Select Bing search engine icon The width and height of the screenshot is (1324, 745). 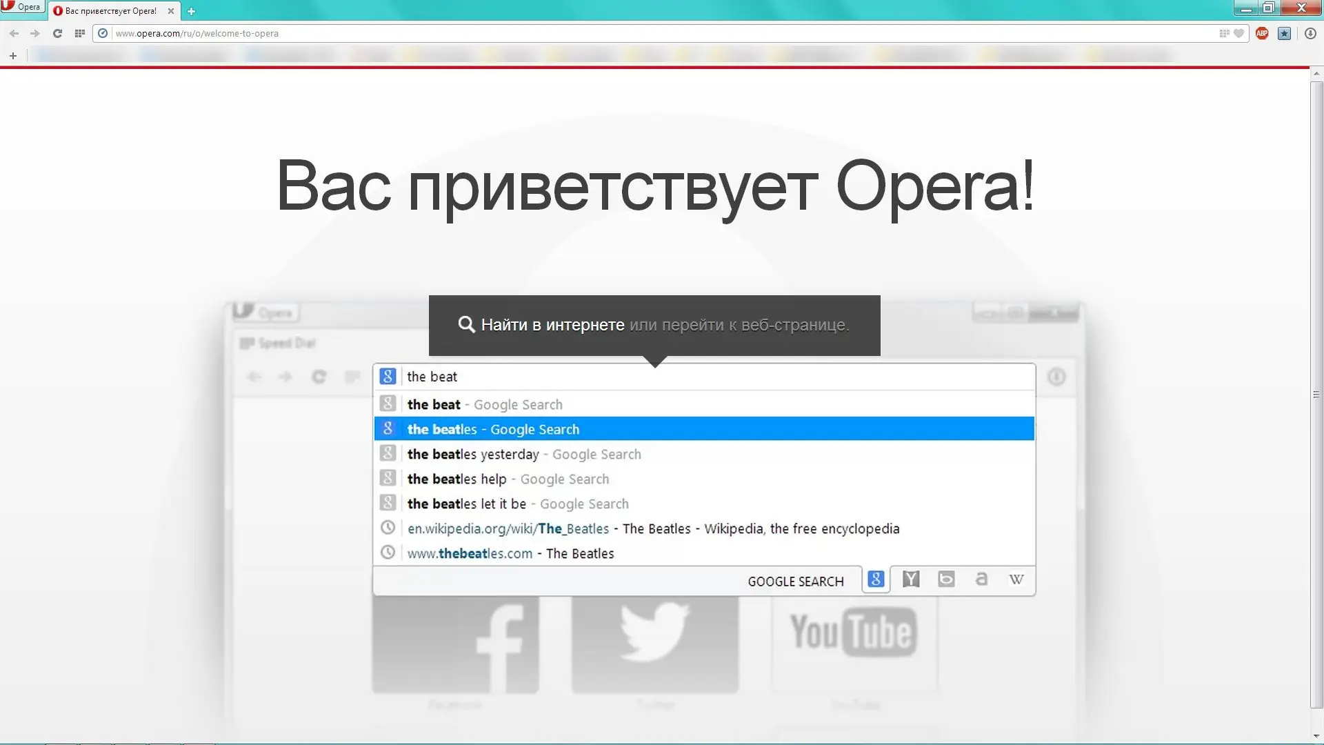(x=946, y=579)
